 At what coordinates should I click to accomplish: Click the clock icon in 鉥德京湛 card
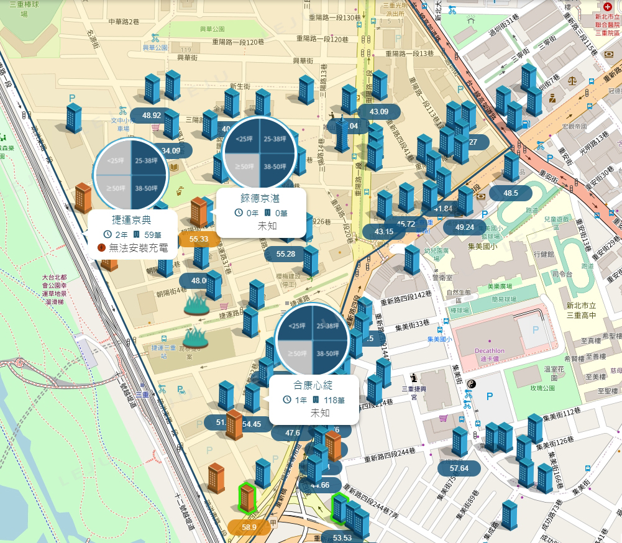tap(239, 212)
